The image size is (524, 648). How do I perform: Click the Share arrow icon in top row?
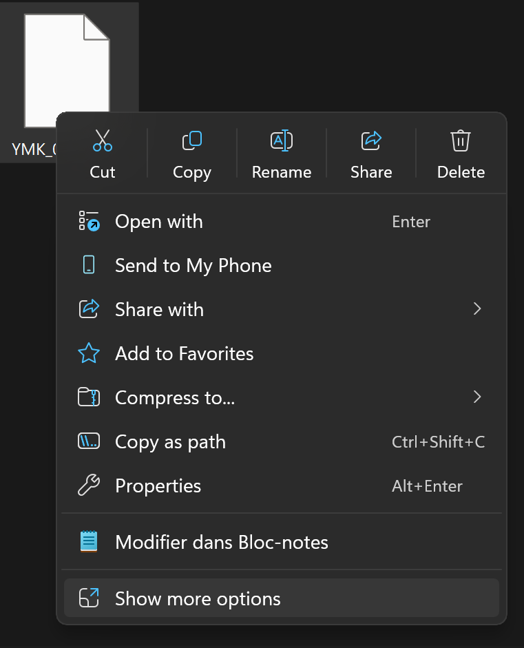click(x=371, y=140)
